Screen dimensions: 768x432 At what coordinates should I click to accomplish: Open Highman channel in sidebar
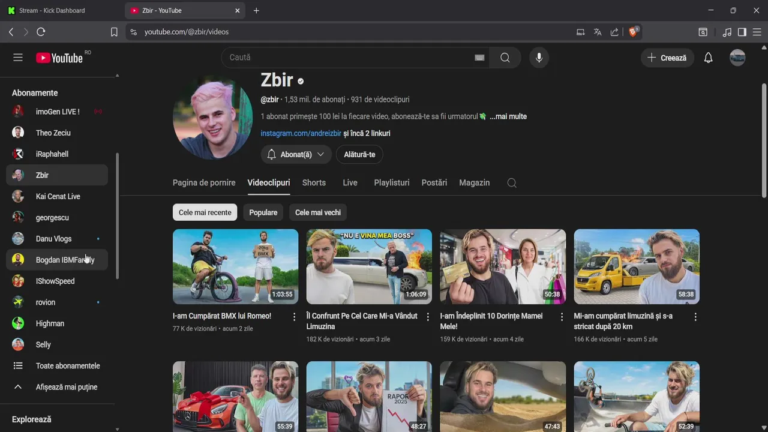click(57, 323)
